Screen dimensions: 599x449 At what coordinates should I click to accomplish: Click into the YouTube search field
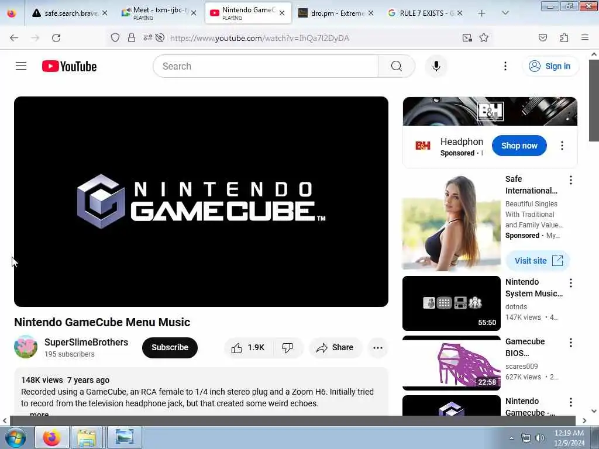[x=266, y=66]
